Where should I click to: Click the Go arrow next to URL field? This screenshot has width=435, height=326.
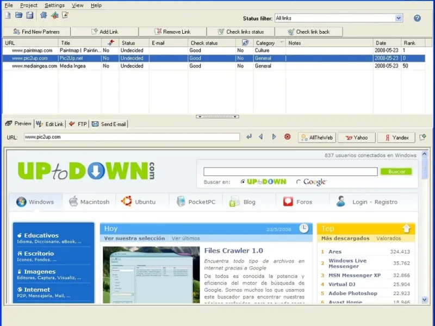[249, 137]
